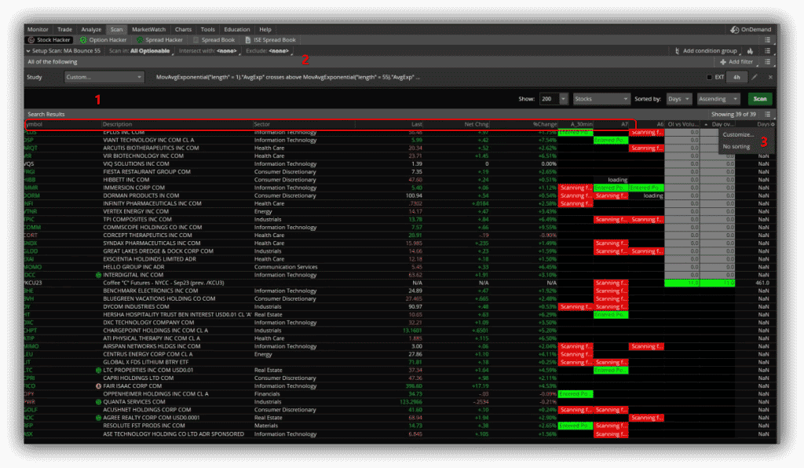
Task: Click the flame icon beside Add condition group
Action: 751,50
